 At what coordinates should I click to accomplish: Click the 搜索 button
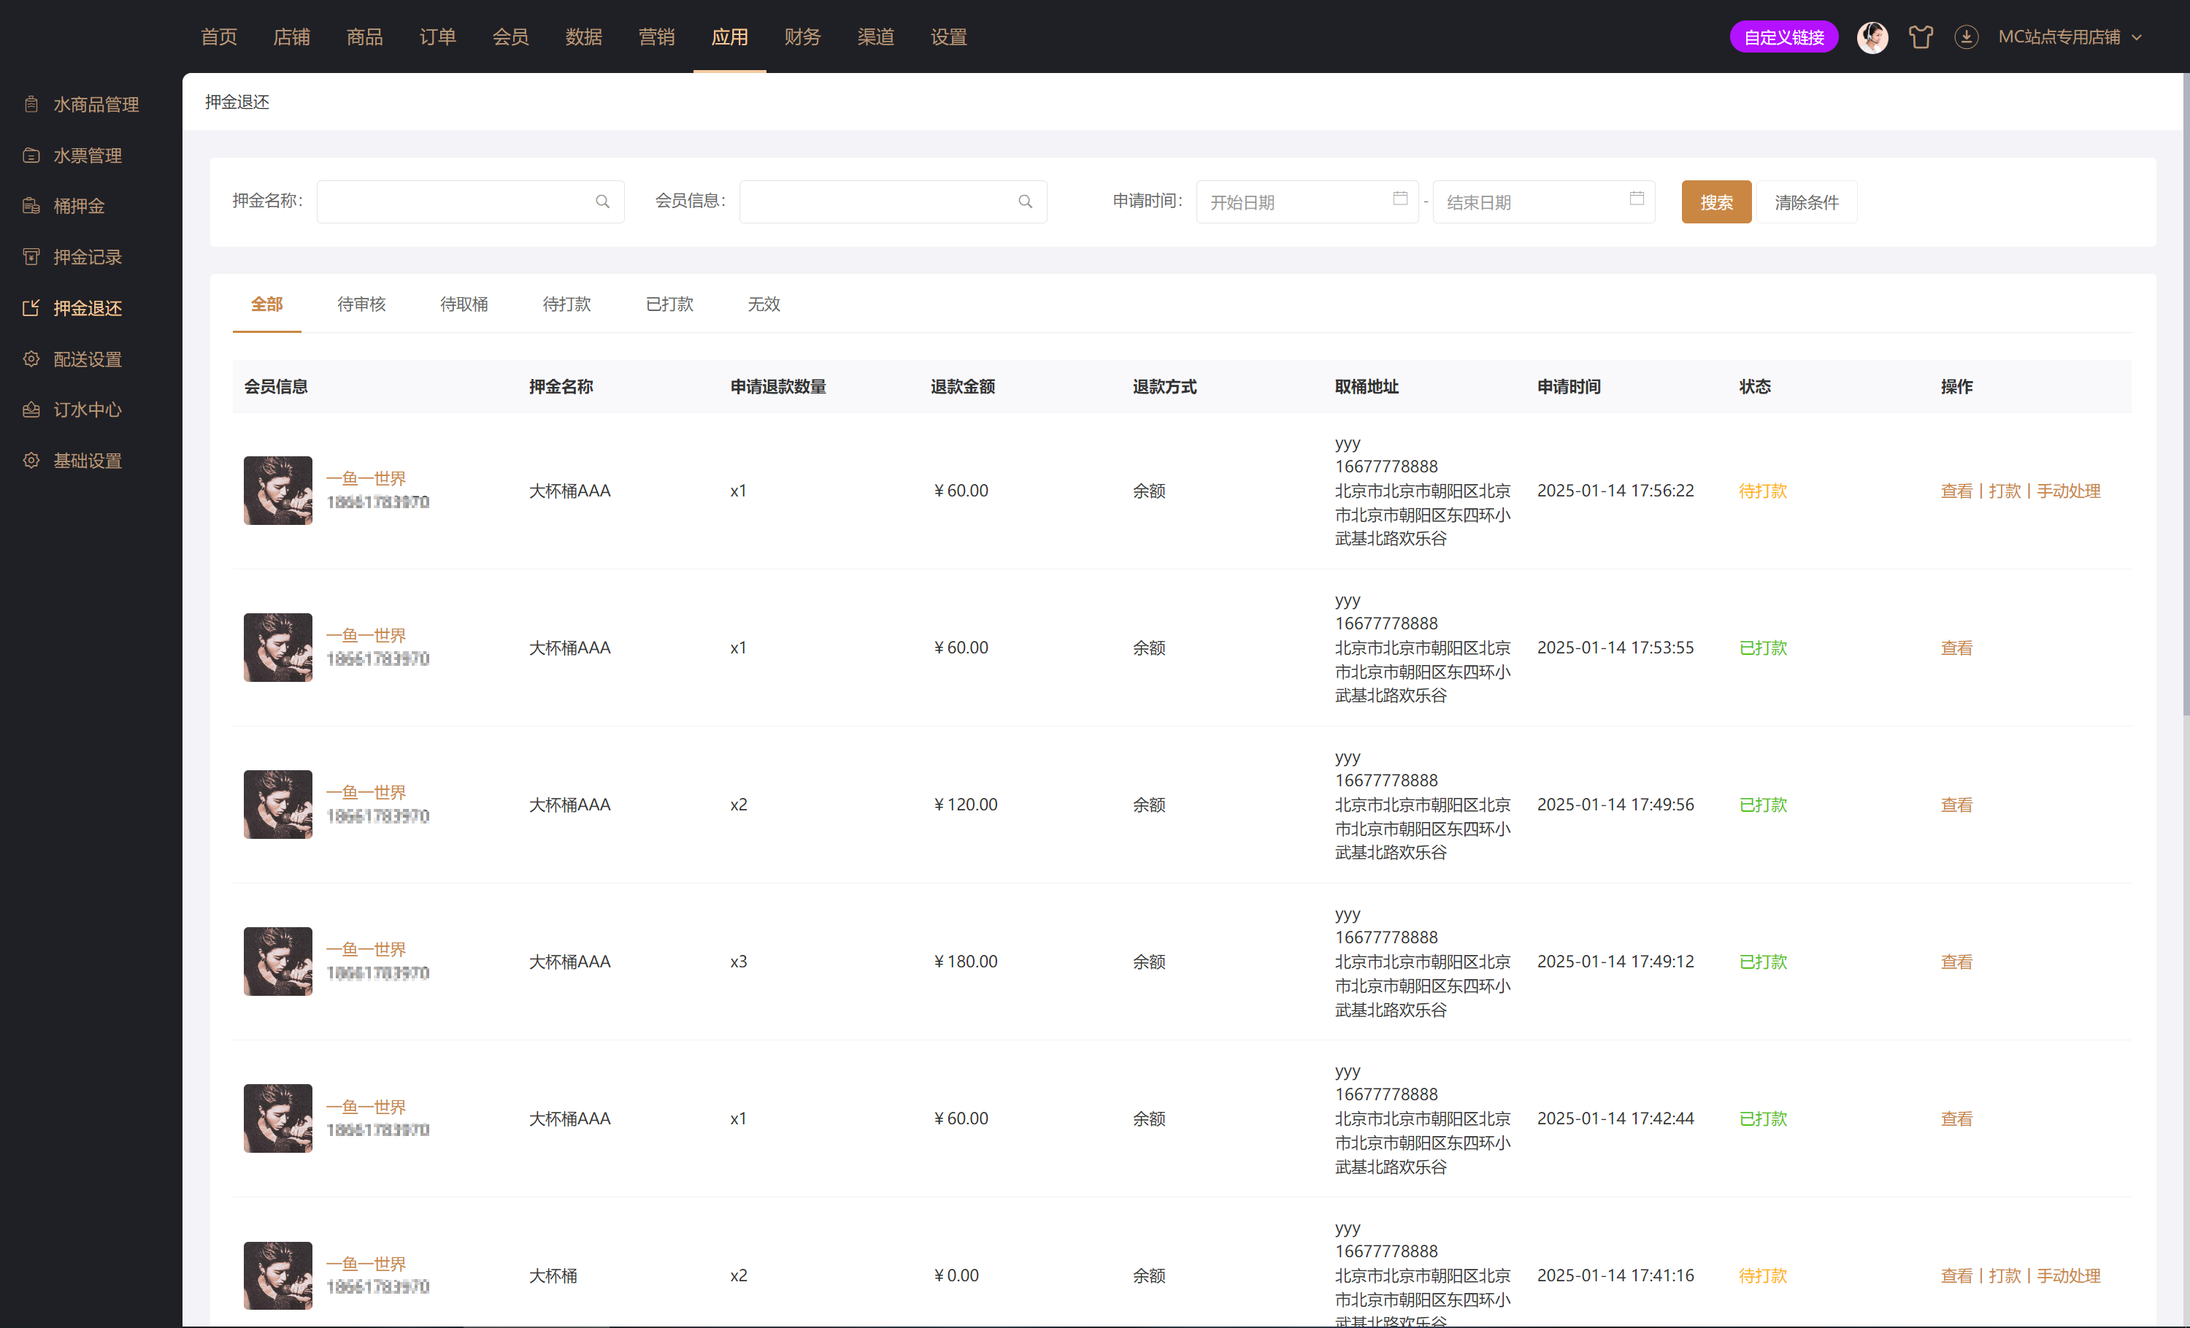click(x=1715, y=201)
